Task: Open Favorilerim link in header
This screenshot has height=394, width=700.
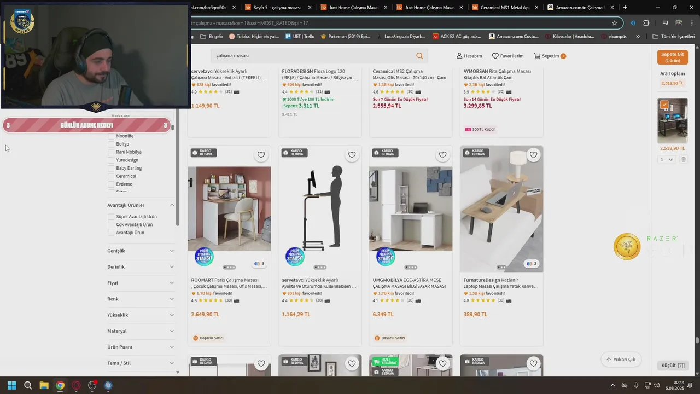Action: (507, 56)
